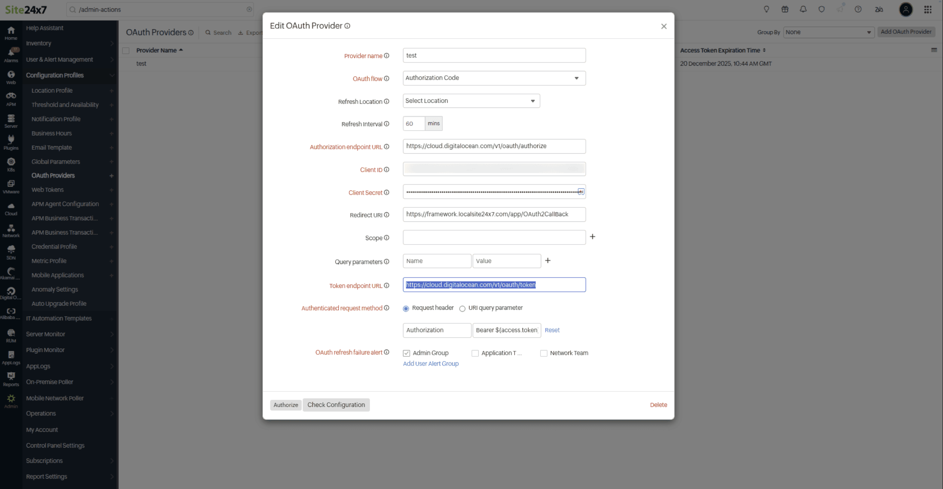Open the Select Location dropdown
943x489 pixels.
click(532, 101)
